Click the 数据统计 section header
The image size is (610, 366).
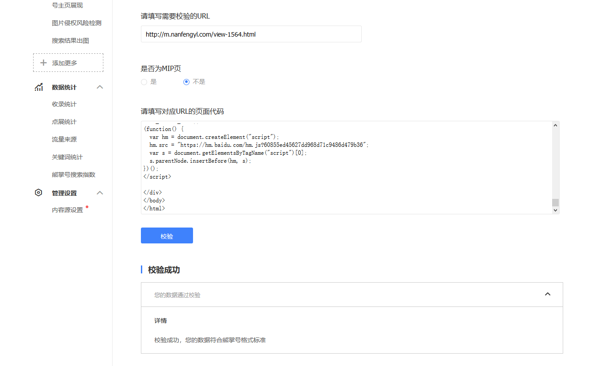click(64, 87)
